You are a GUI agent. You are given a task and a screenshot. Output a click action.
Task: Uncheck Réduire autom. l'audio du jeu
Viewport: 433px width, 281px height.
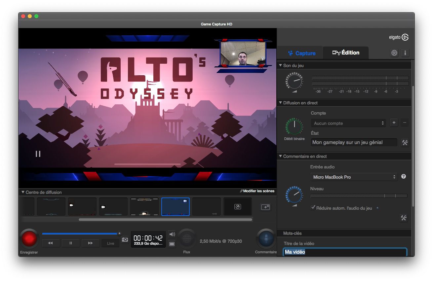312,208
